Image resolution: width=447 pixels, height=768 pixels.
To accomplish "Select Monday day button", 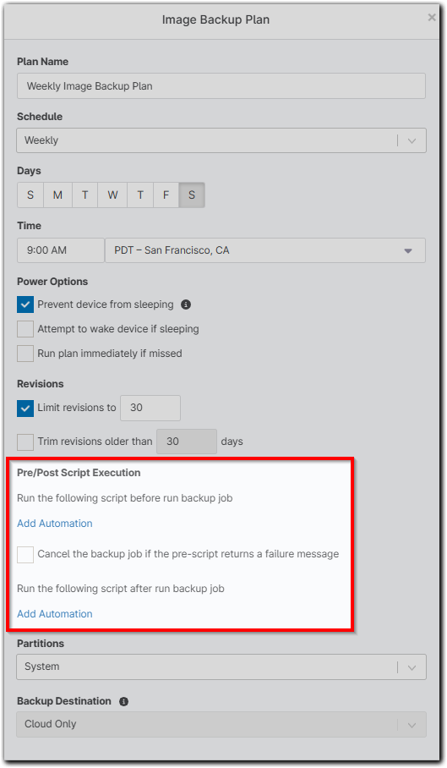I will [57, 195].
